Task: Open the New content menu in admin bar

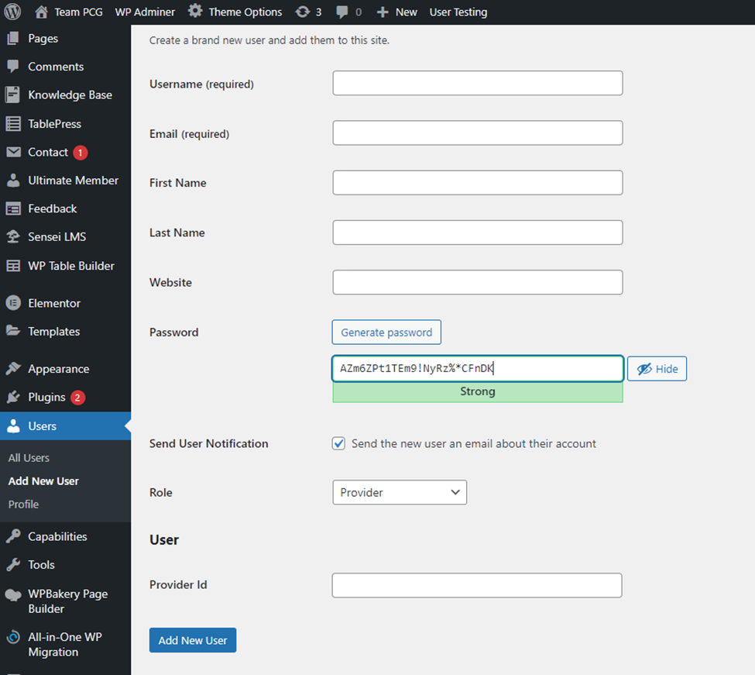Action: 396,12
